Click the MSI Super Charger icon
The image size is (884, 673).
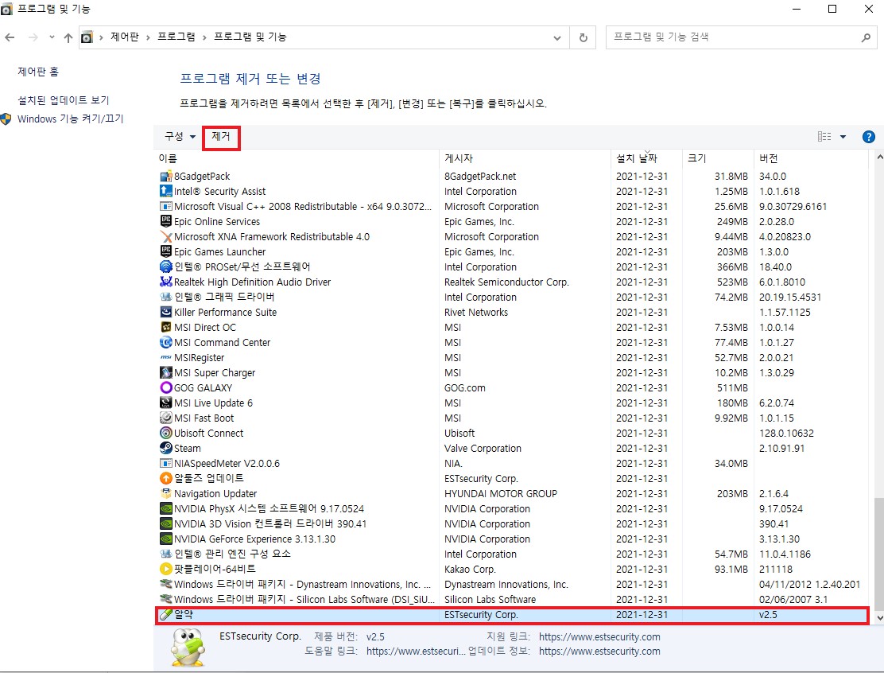(x=165, y=373)
